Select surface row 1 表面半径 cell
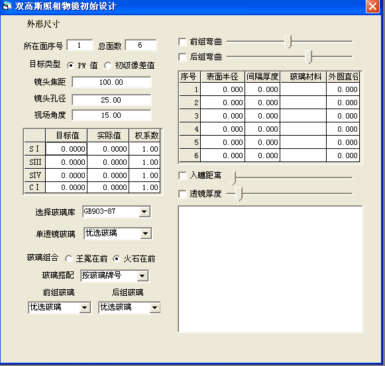 tap(223, 89)
